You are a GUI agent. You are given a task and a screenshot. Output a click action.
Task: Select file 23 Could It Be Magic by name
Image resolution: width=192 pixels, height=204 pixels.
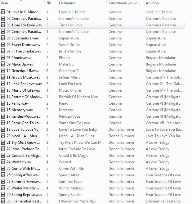point(24,156)
